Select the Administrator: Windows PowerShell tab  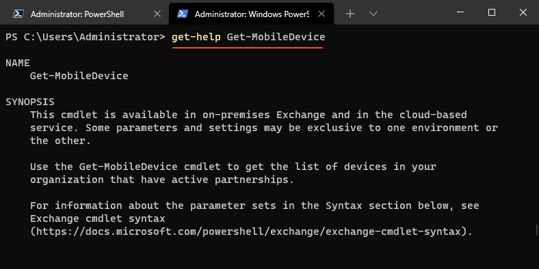click(251, 14)
